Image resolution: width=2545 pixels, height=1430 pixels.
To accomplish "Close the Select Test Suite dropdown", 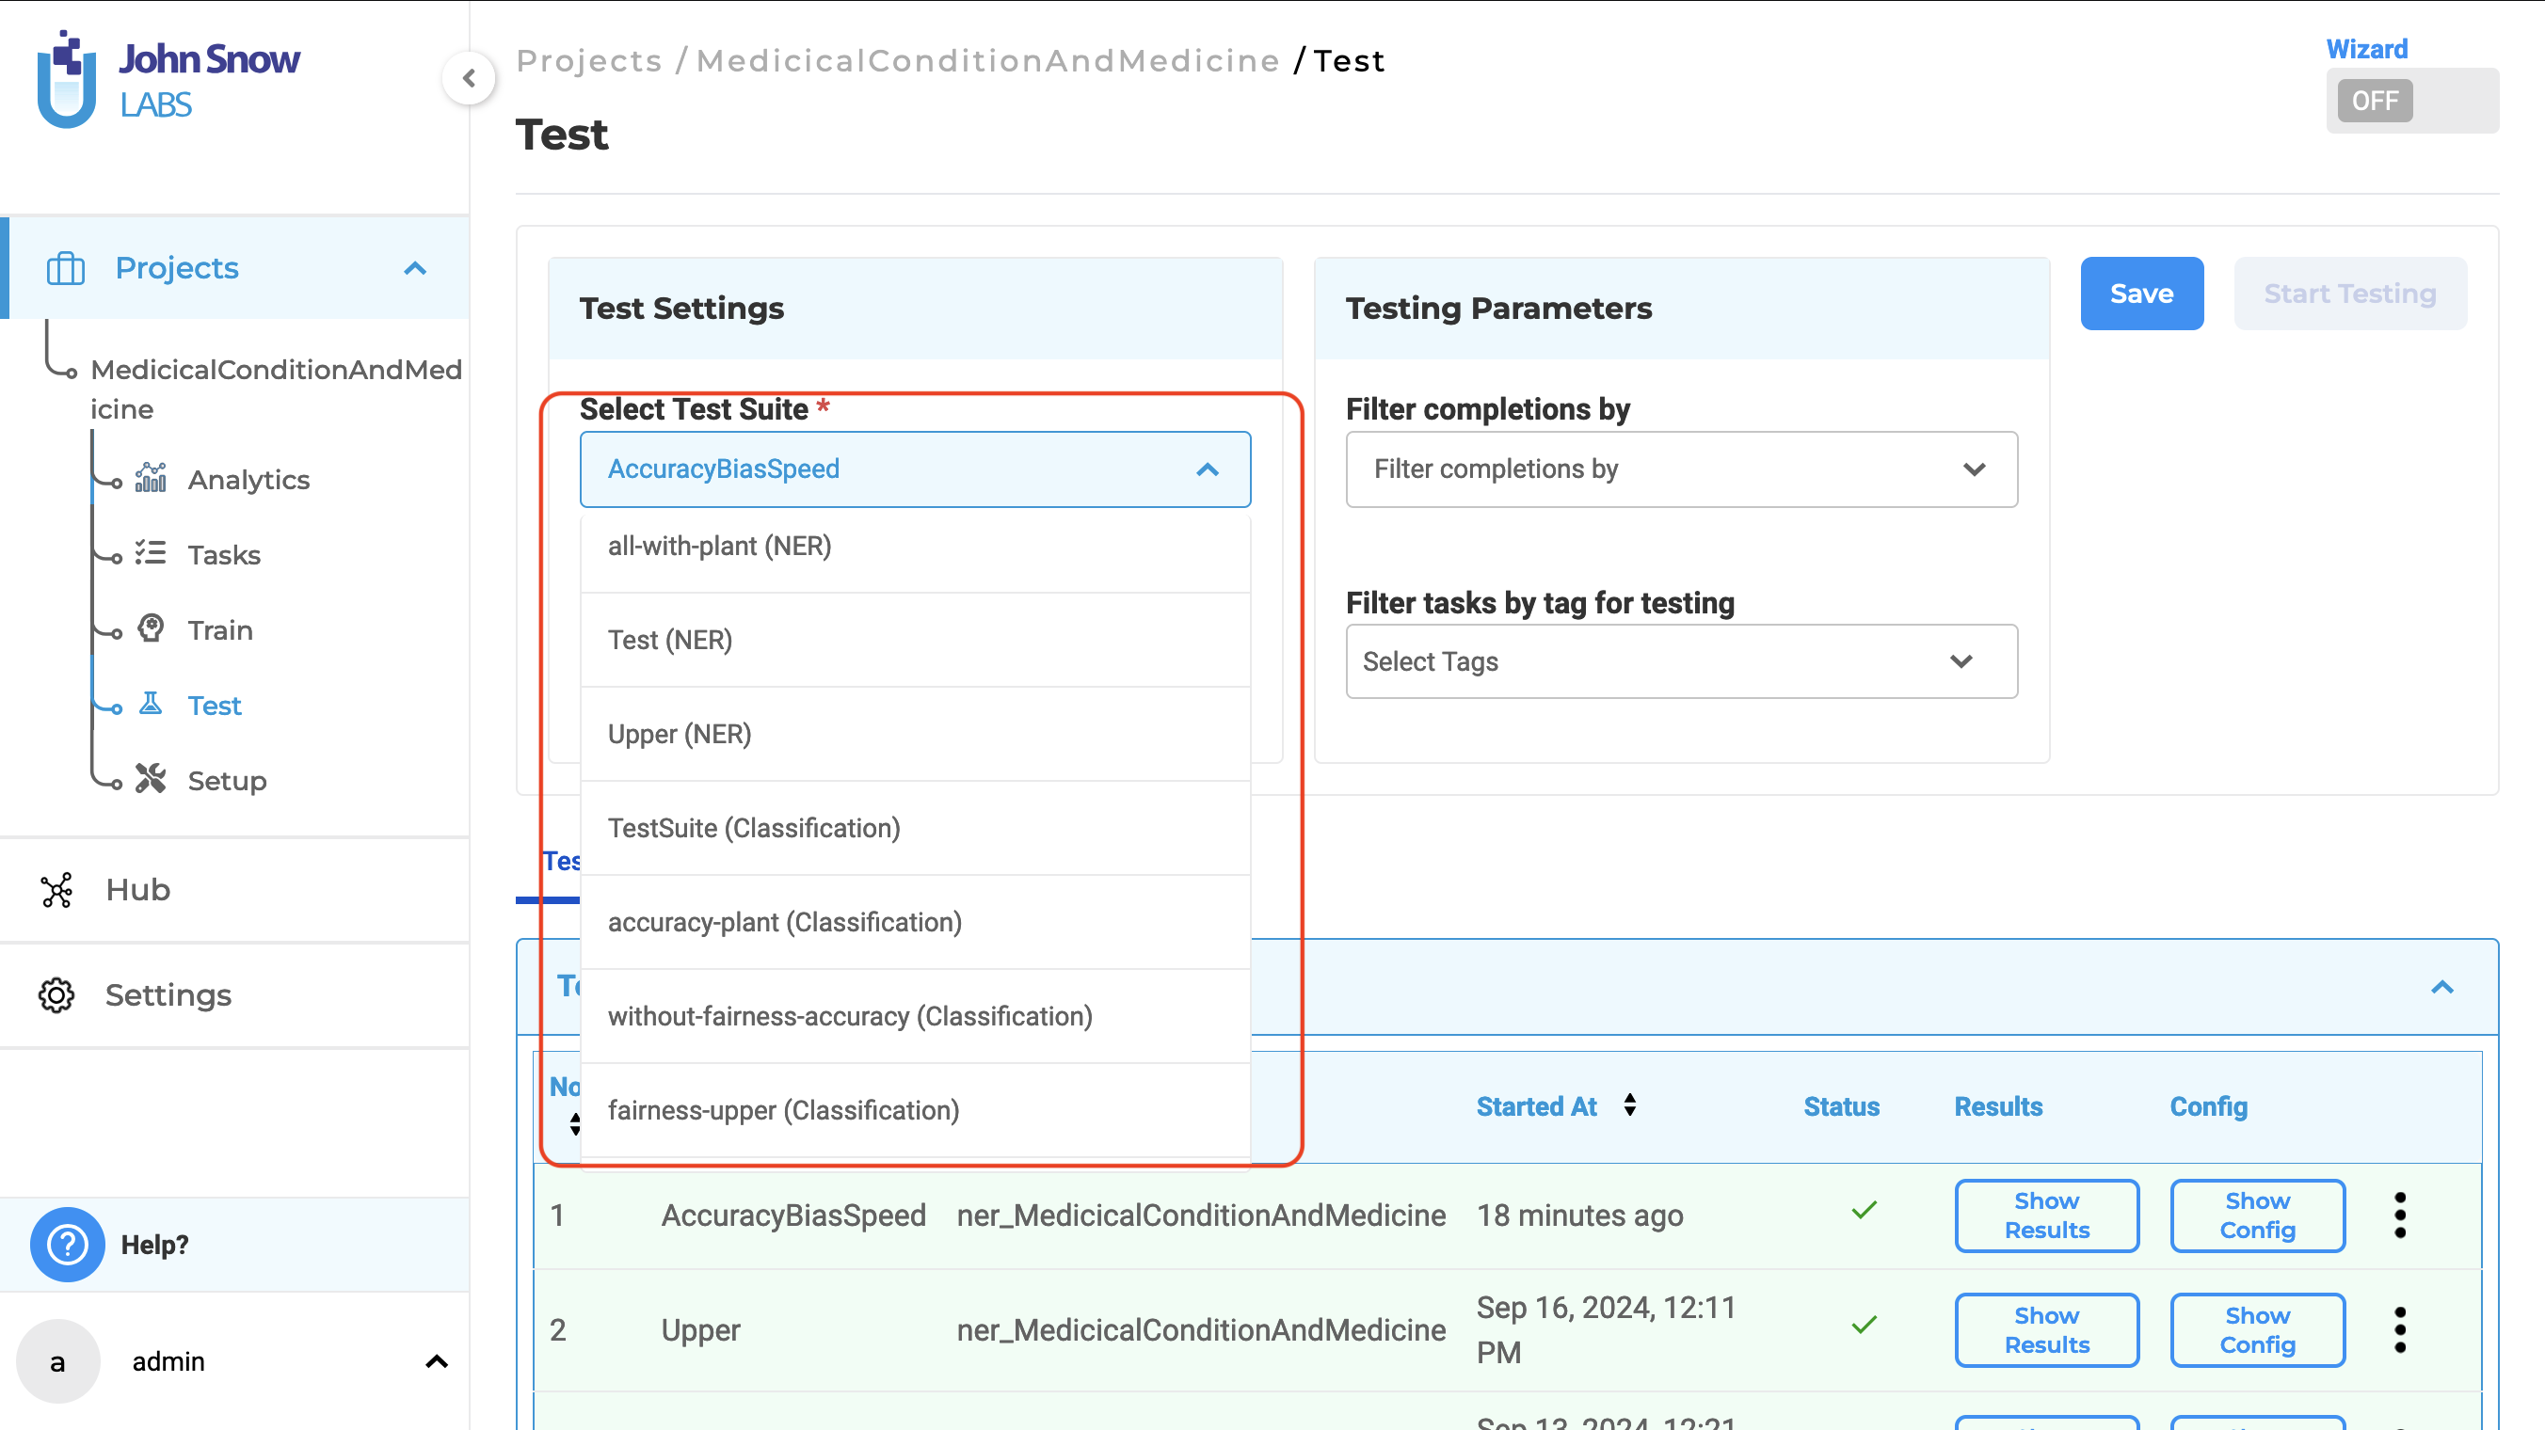I will [x=1208, y=470].
